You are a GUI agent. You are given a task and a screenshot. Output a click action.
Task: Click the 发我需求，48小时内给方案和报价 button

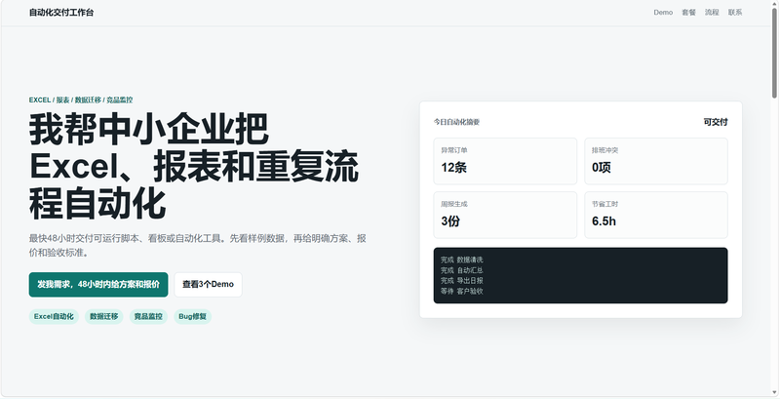point(98,285)
